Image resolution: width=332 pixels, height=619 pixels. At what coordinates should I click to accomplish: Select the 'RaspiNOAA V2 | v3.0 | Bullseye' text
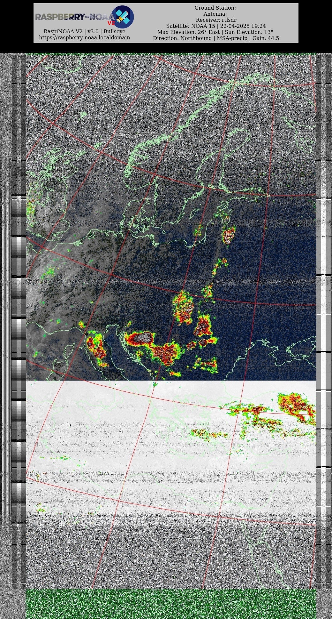[x=85, y=32]
